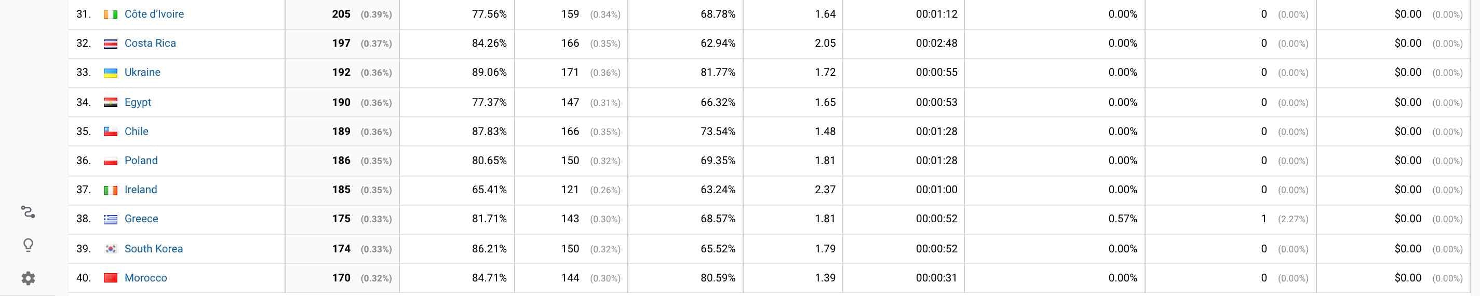Click Greece's 0.57% conversion rate cell
1480x296 pixels.
1123,219
